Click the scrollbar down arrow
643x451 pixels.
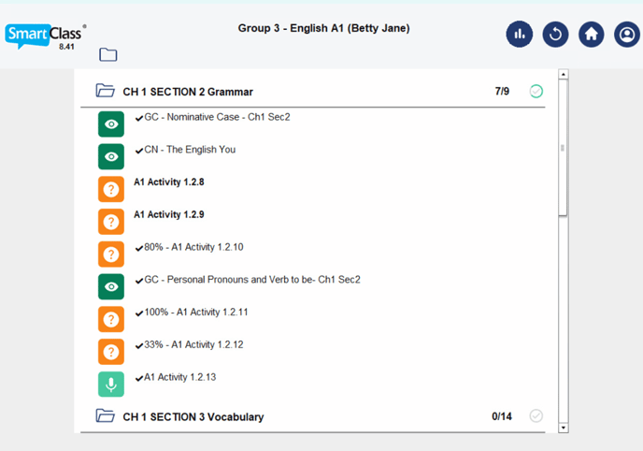[563, 428]
